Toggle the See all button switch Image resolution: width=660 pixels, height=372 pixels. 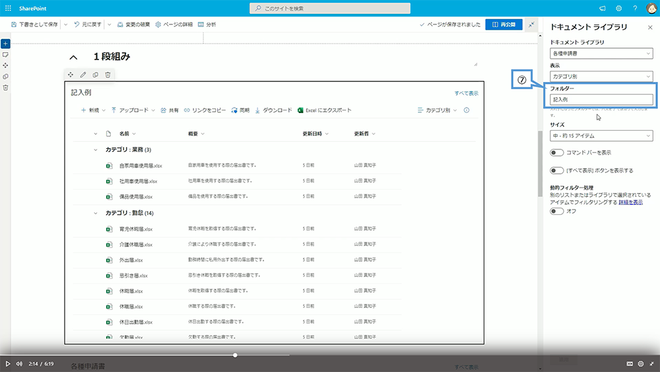tap(556, 170)
